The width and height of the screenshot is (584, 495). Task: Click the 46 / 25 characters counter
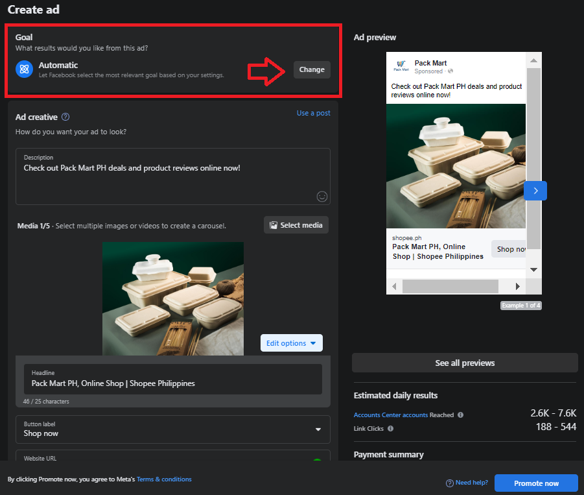tap(46, 402)
